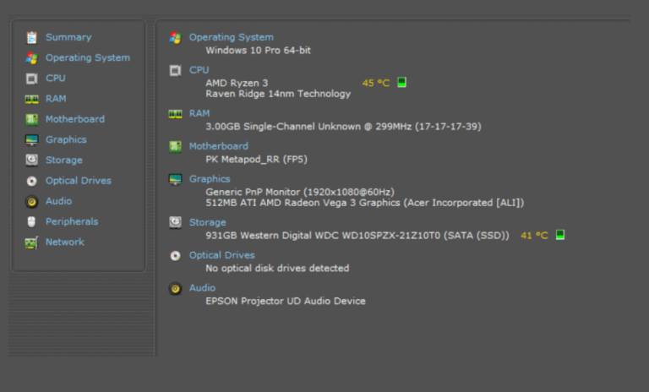Follow the Optical Drives heading link
This screenshot has height=392, width=649.
pyautogui.click(x=222, y=255)
